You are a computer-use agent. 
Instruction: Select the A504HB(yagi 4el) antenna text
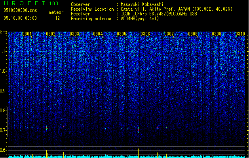140,19
